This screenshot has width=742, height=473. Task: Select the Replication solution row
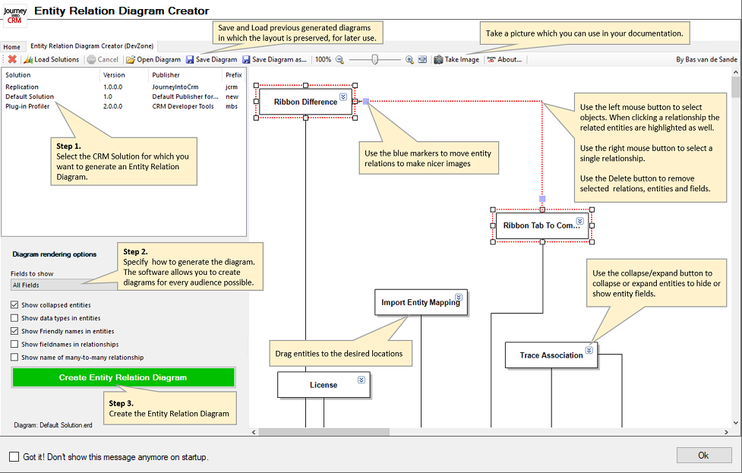[x=124, y=87]
